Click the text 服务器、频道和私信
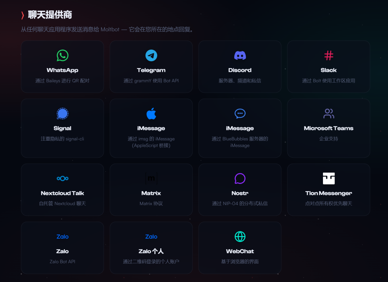Viewport: 388px width, 282px height. point(240,81)
